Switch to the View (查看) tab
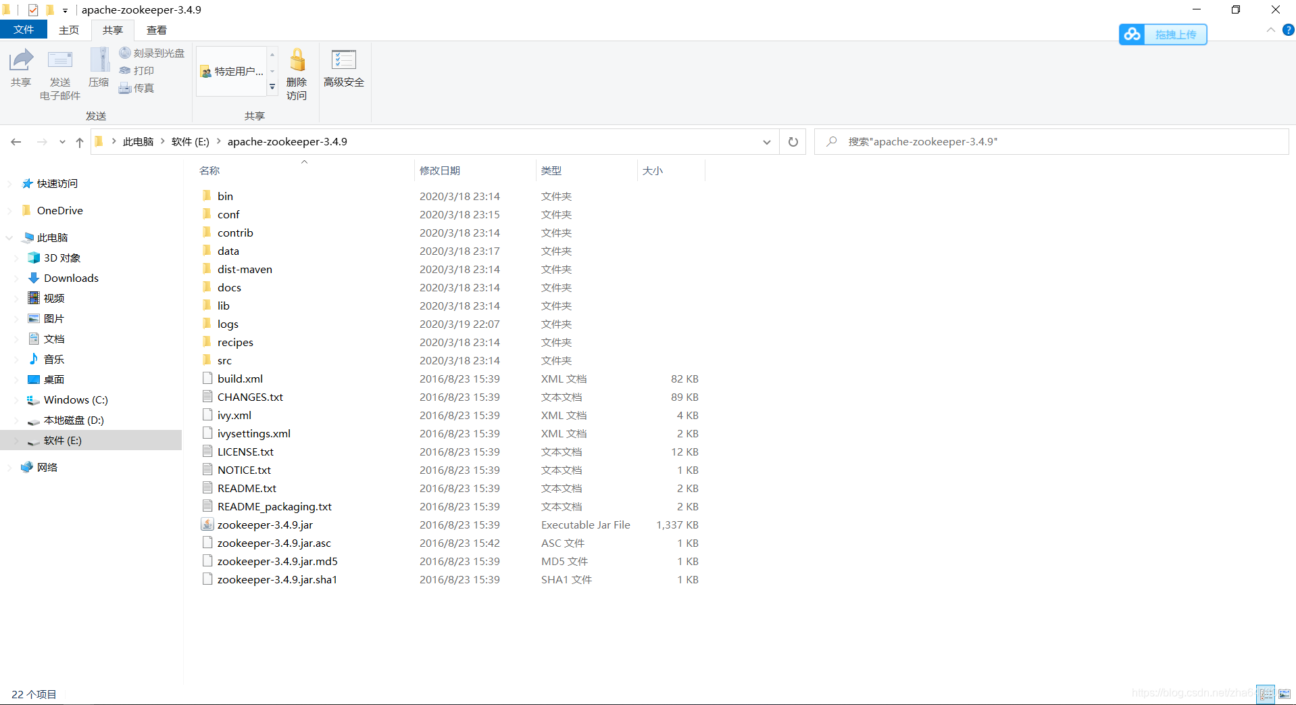1296x705 pixels. [157, 30]
